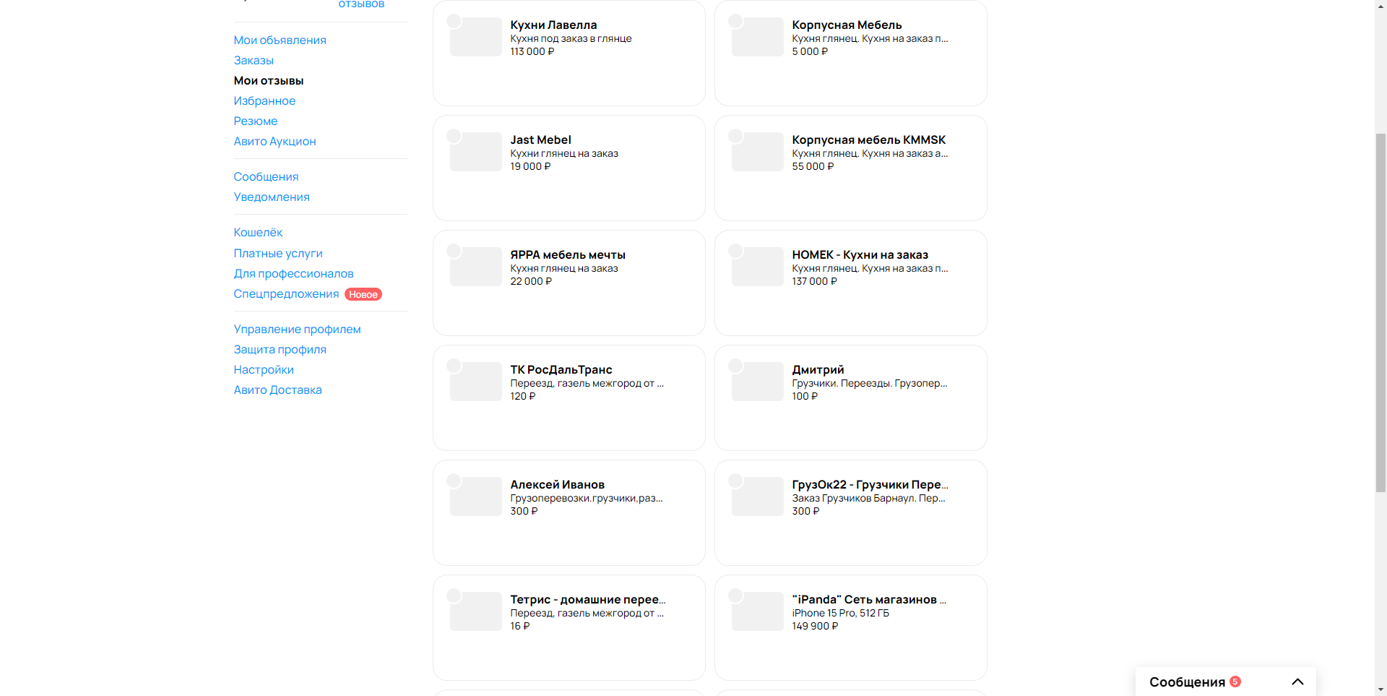The width and height of the screenshot is (1387, 696).
Task: Open Для профессионалов link
Action: point(293,274)
